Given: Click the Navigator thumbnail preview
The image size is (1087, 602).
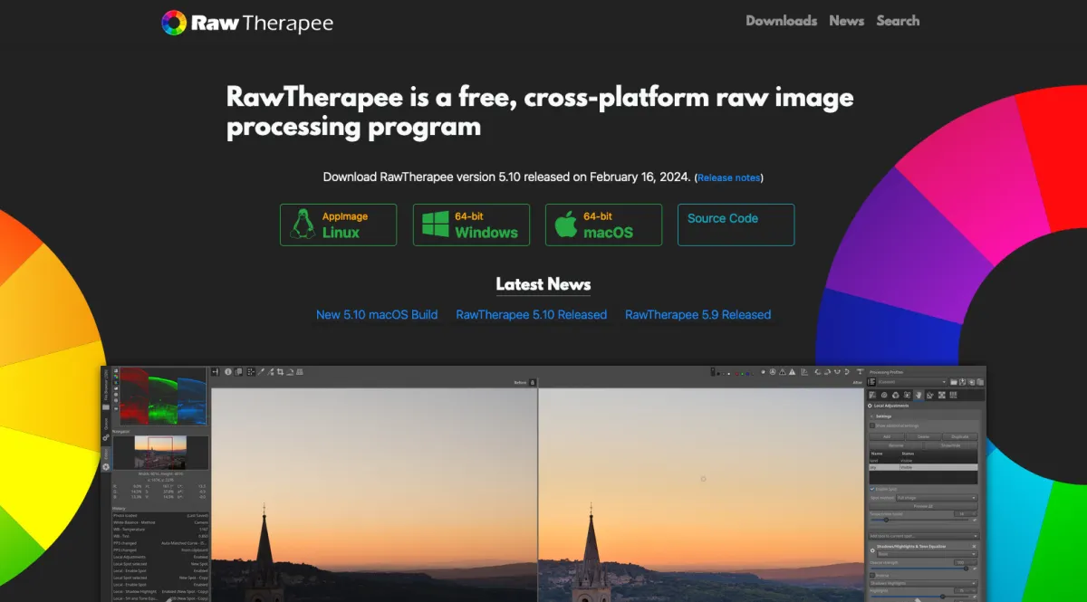Looking at the screenshot, I should pyautogui.click(x=160, y=453).
